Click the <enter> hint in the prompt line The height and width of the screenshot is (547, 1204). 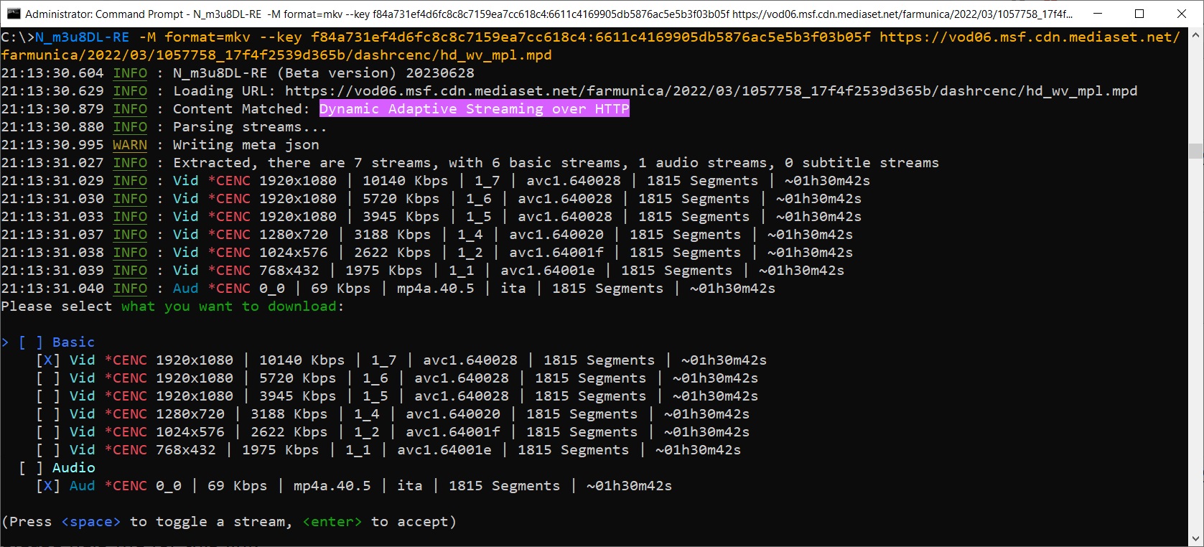(x=332, y=522)
